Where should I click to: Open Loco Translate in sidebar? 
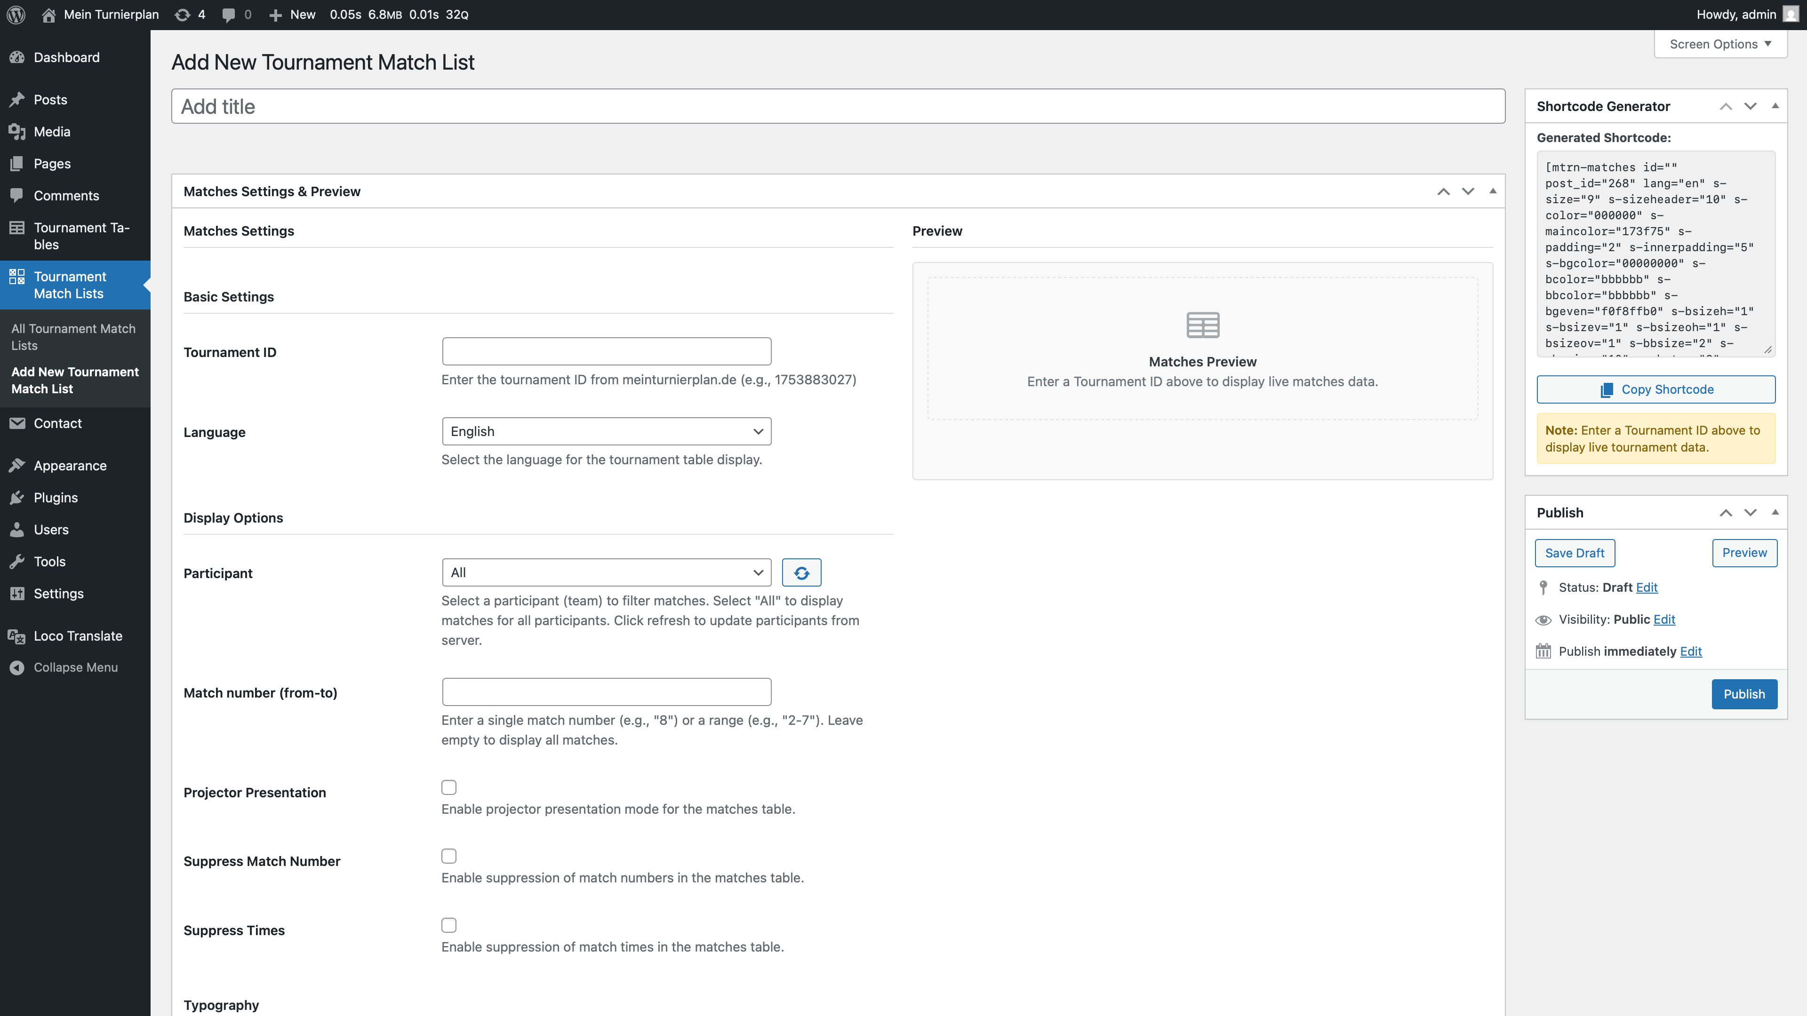77,636
